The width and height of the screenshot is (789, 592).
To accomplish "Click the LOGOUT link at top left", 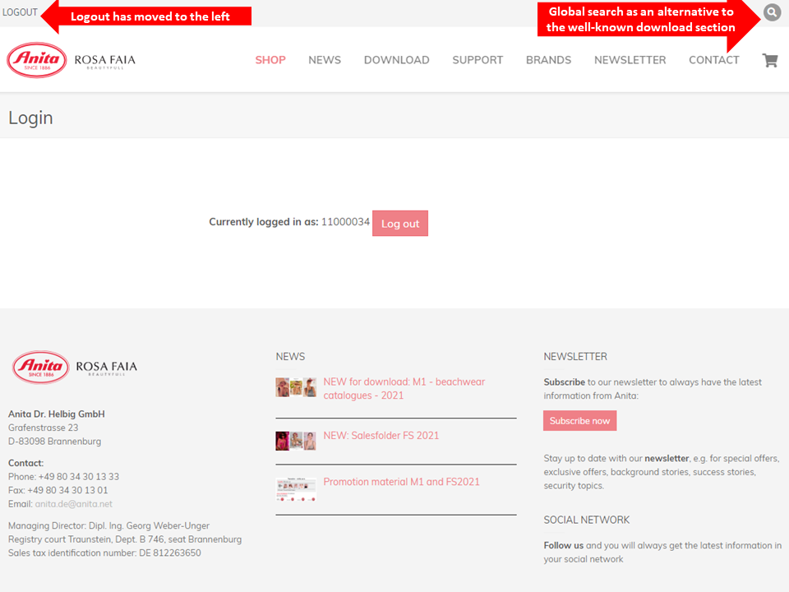I will 20,12.
